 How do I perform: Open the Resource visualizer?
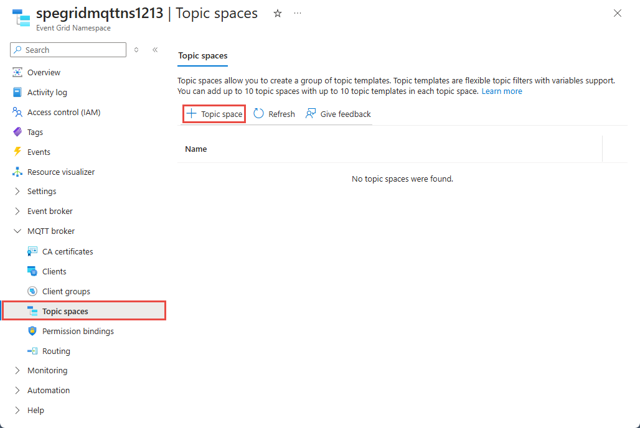60,172
